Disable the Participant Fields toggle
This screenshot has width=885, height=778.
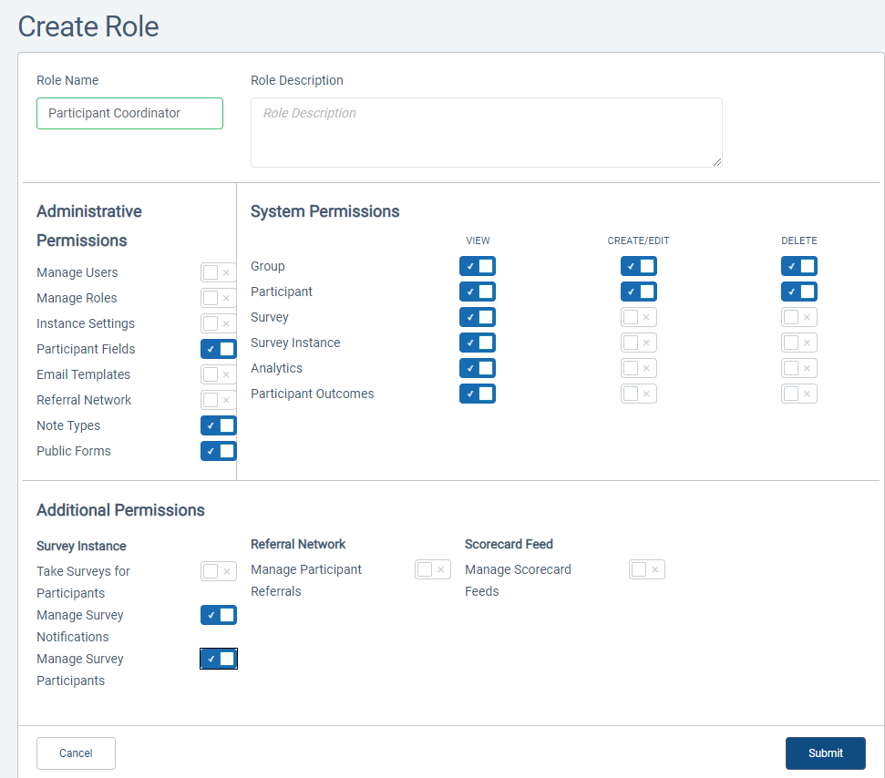[219, 349]
